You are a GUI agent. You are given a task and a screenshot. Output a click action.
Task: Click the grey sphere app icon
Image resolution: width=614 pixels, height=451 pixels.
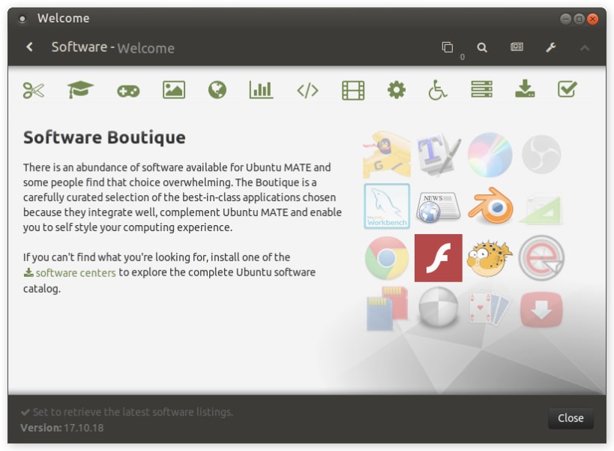coord(438,308)
